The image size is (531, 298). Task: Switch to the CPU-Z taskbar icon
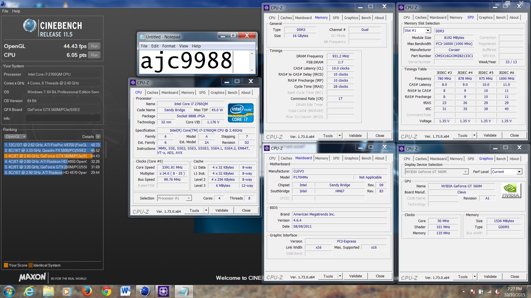tap(163, 291)
